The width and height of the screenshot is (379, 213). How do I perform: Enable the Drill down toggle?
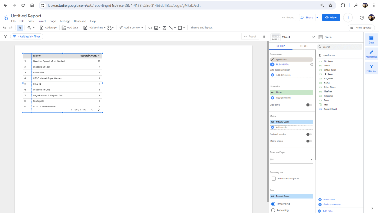click(x=309, y=105)
